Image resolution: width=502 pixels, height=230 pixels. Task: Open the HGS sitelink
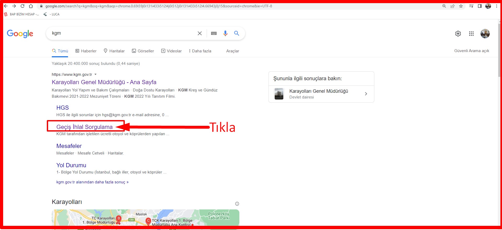pos(63,108)
